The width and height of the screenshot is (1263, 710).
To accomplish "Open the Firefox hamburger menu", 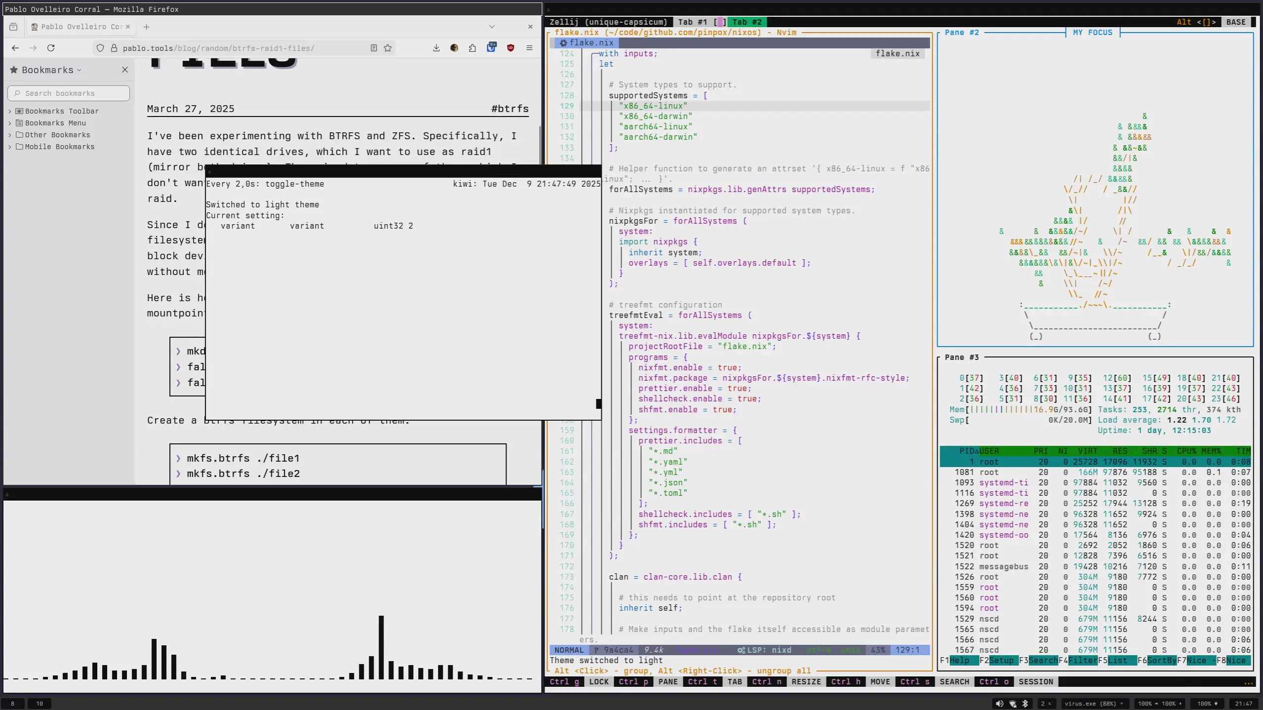I will 529,48.
